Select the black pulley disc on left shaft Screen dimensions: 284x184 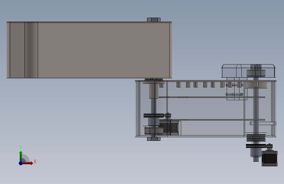pos(153,116)
